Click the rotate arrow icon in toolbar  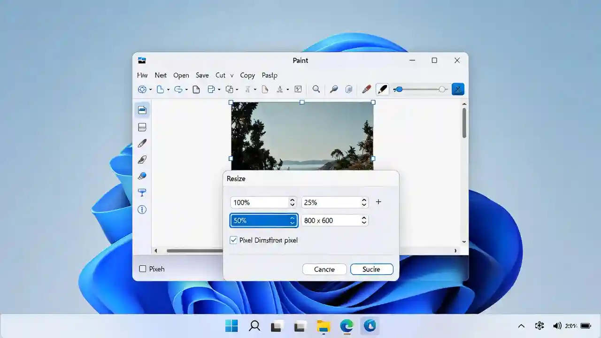tap(178, 89)
